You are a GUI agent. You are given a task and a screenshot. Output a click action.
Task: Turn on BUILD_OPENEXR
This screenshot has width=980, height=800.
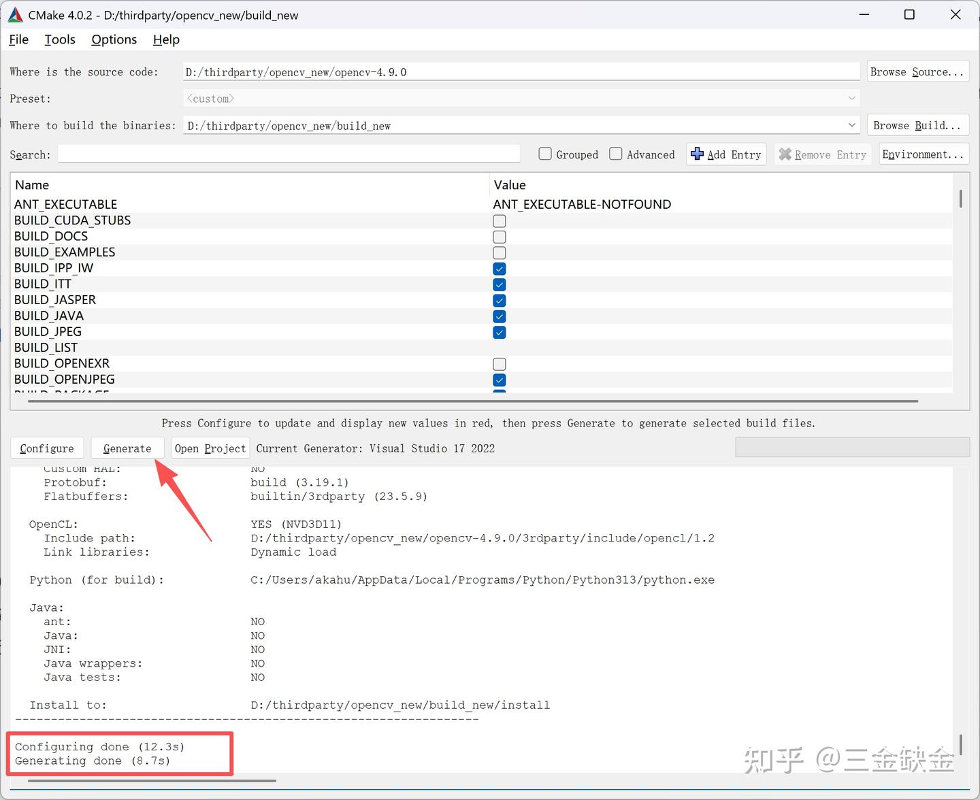point(499,364)
